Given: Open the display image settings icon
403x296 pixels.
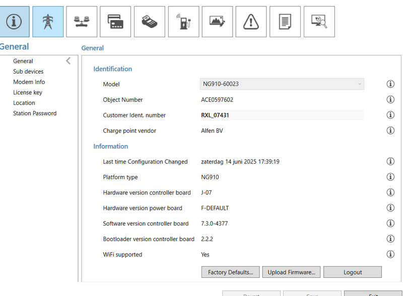Looking at the screenshot, I should (x=218, y=22).
